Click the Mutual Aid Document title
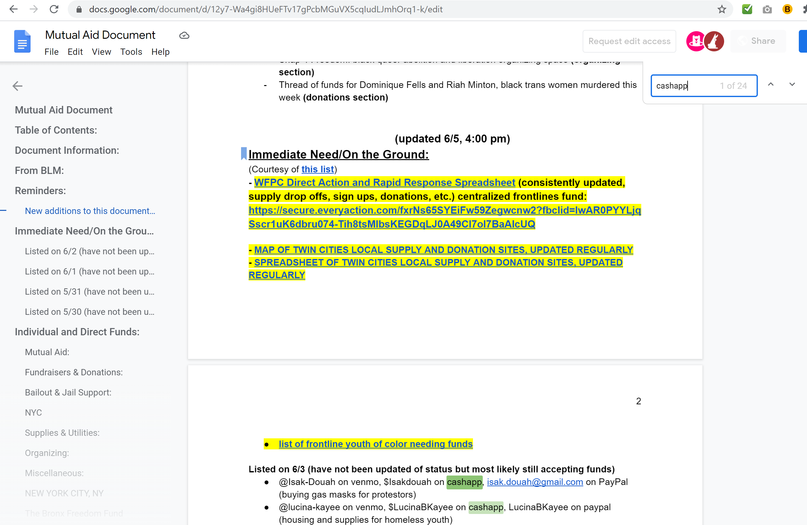This screenshot has width=807, height=525. (x=100, y=35)
